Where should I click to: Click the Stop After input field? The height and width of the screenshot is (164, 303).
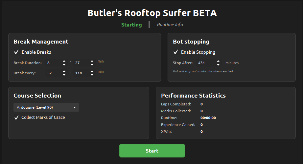tap(205, 63)
